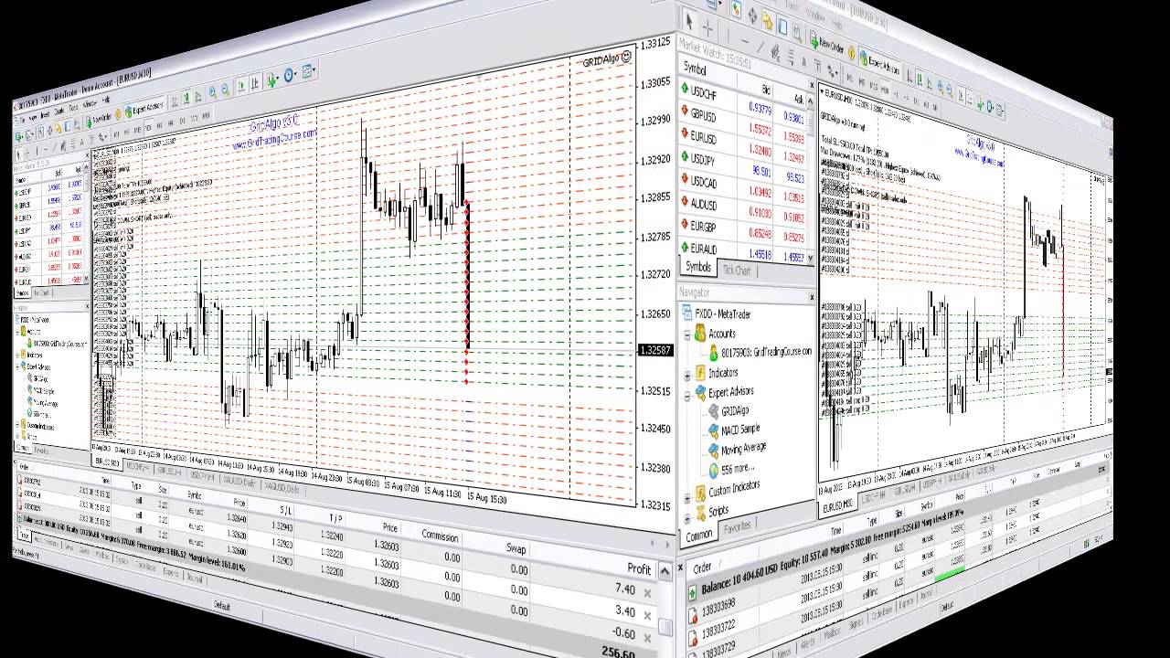
Task: Click the GRIDAlgo smiley label on left chart
Action: (x=607, y=59)
